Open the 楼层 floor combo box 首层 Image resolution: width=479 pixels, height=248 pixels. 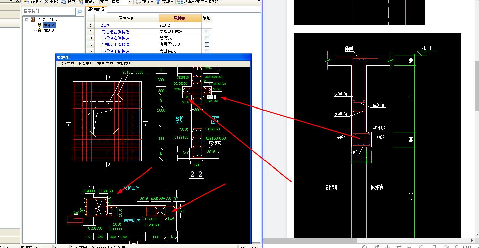[121, 2]
